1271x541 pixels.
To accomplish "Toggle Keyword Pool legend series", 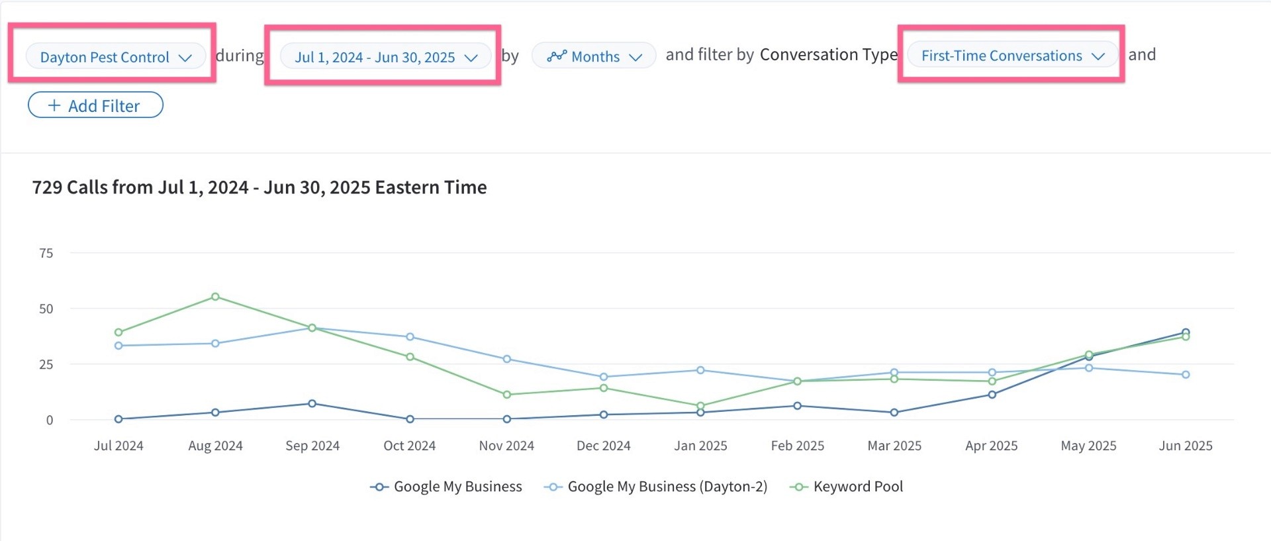I will click(846, 487).
